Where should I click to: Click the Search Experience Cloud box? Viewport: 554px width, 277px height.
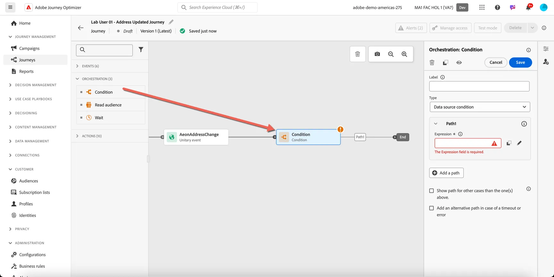tap(217, 7)
